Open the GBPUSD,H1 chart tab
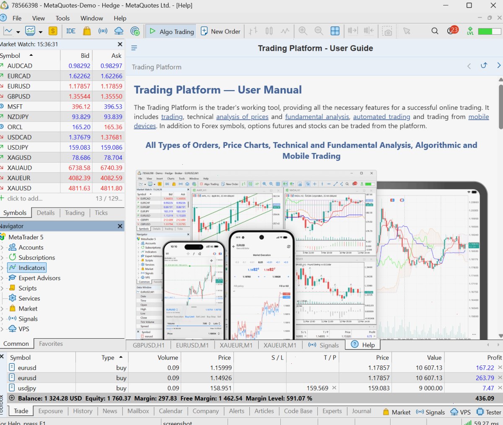Screen dimensions: 503x425 coord(149,345)
